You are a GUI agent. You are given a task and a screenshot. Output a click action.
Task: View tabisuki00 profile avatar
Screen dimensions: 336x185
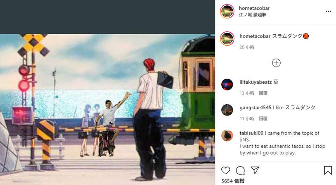(227, 136)
